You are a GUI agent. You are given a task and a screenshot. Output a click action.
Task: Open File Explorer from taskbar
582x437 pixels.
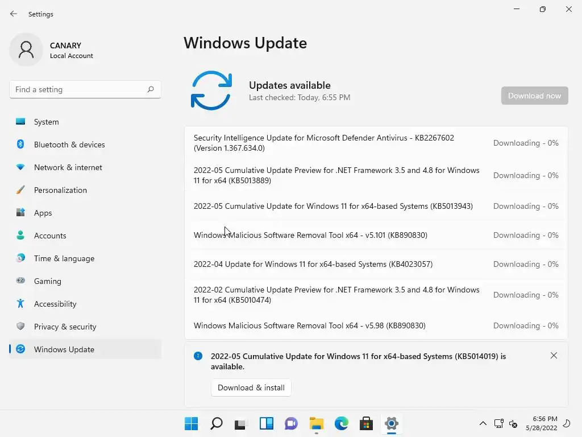coord(316,423)
